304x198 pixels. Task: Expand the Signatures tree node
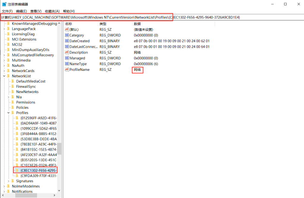9,181
